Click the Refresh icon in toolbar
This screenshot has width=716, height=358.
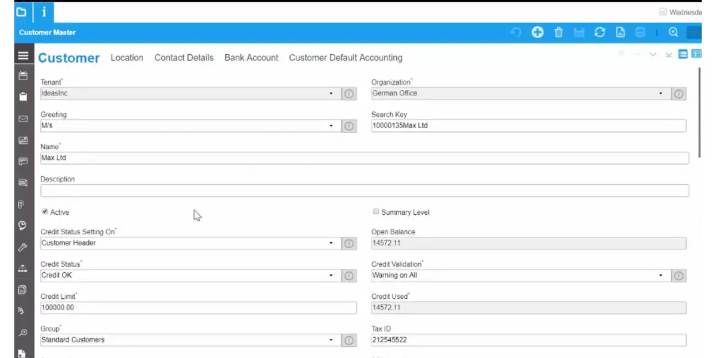[x=600, y=33]
